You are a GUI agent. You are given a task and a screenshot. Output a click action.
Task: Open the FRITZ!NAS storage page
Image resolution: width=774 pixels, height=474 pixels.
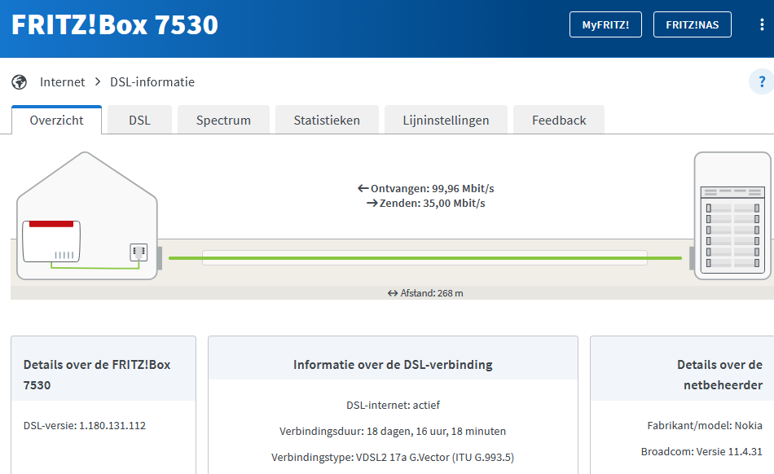point(692,24)
